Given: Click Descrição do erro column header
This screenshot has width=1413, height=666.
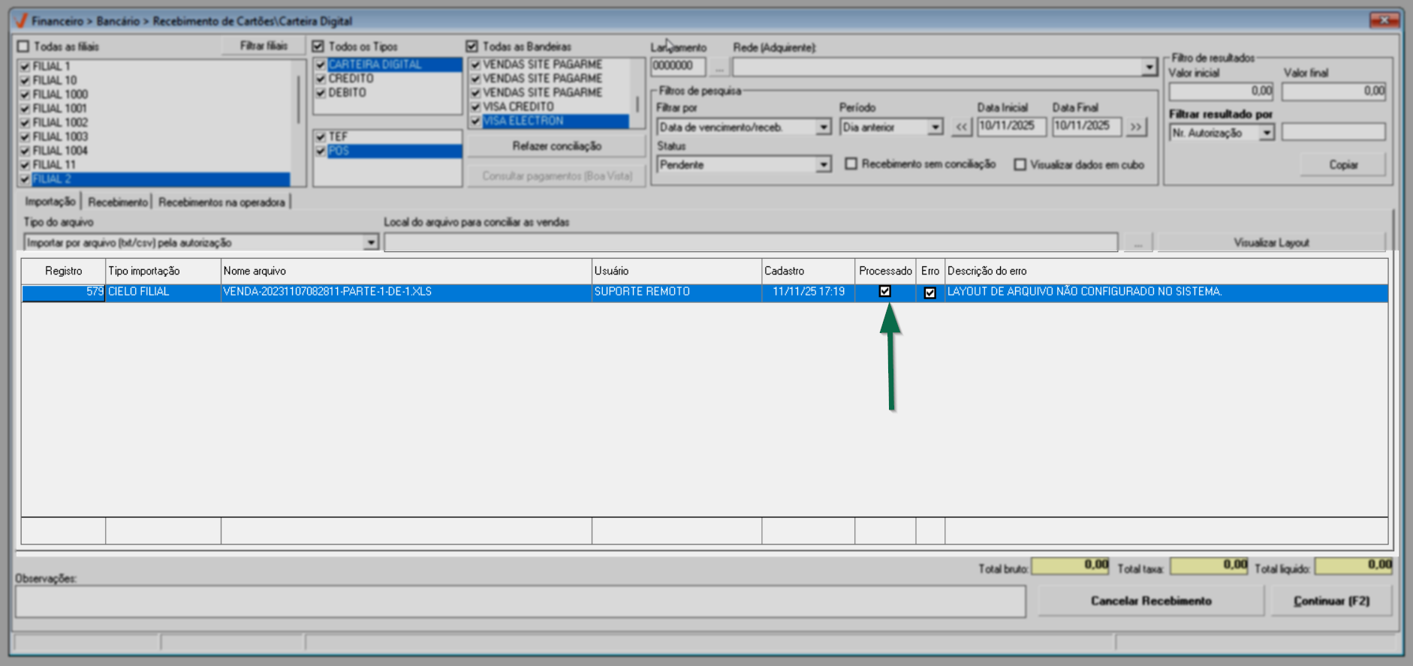Looking at the screenshot, I should click(x=1166, y=271).
